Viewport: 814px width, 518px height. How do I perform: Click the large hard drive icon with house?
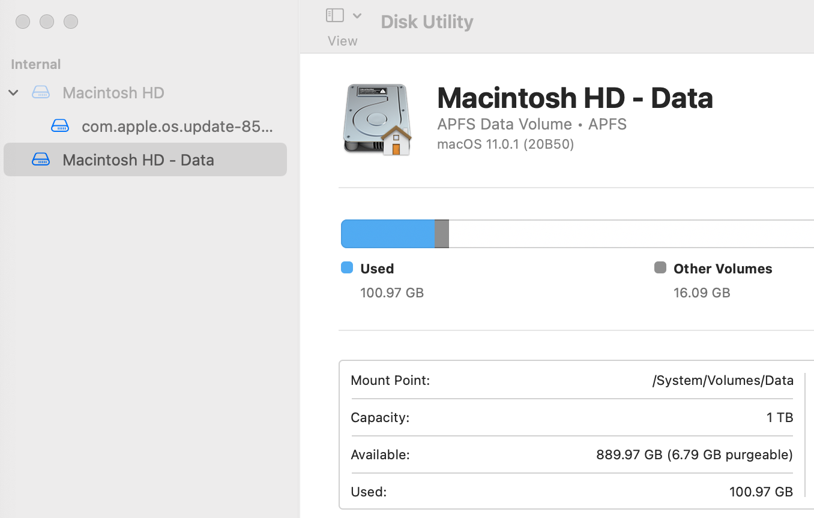pyautogui.click(x=377, y=119)
